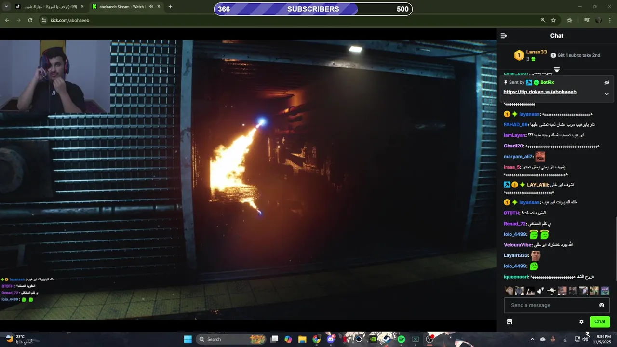
Task: Expand the pinned message chevron
Action: point(607,94)
